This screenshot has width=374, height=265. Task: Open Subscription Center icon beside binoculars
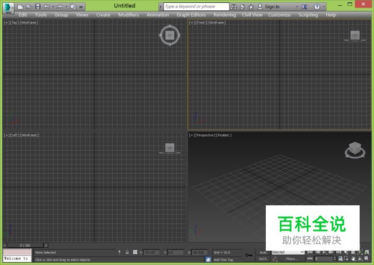tap(242, 7)
